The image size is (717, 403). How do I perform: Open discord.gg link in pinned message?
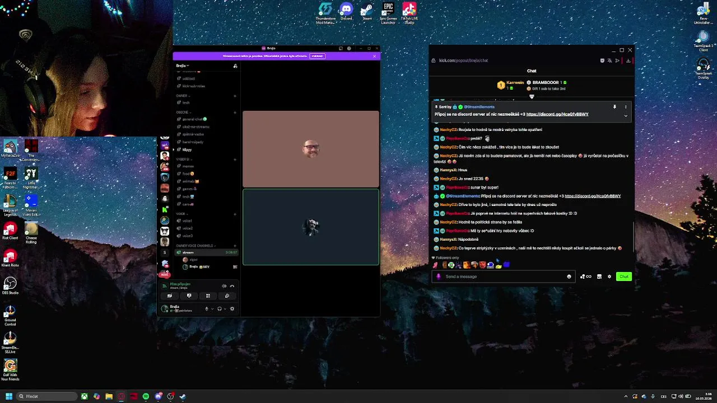click(x=557, y=114)
